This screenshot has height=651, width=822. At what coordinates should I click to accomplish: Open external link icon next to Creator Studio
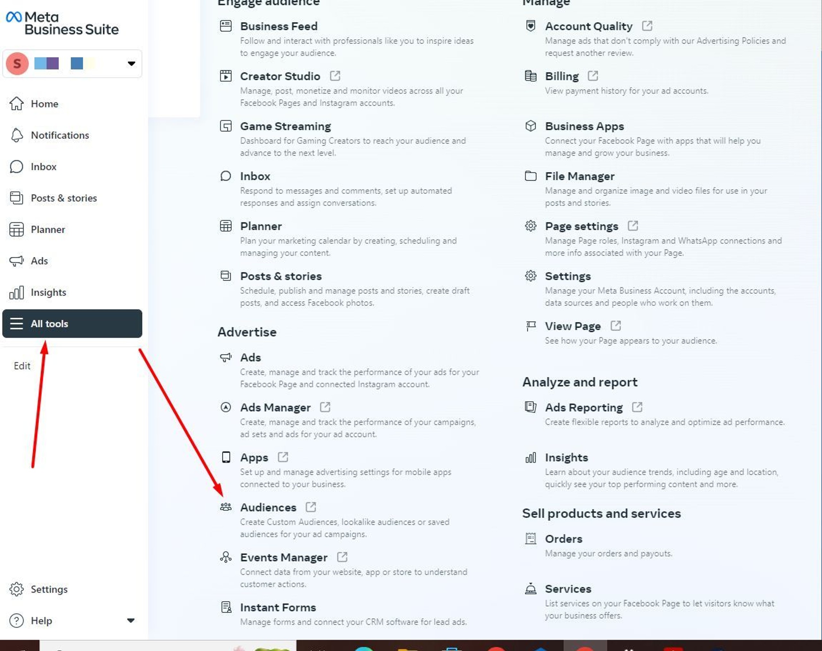[x=335, y=76]
